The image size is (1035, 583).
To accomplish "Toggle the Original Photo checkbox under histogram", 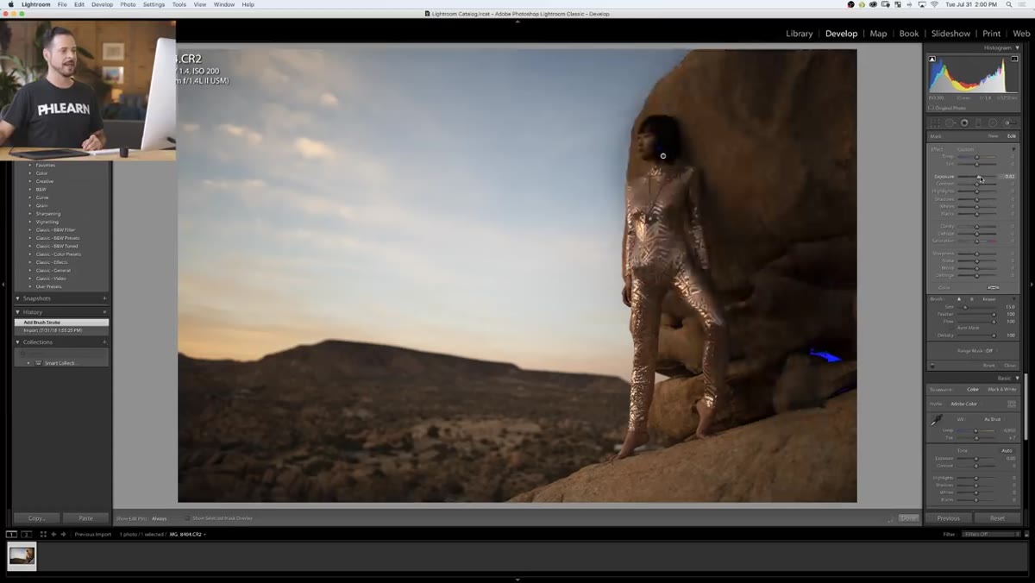I will click(x=931, y=108).
